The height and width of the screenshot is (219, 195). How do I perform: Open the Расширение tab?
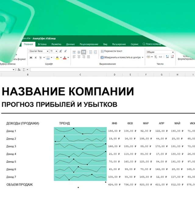pyautogui.click(x=119, y=44)
